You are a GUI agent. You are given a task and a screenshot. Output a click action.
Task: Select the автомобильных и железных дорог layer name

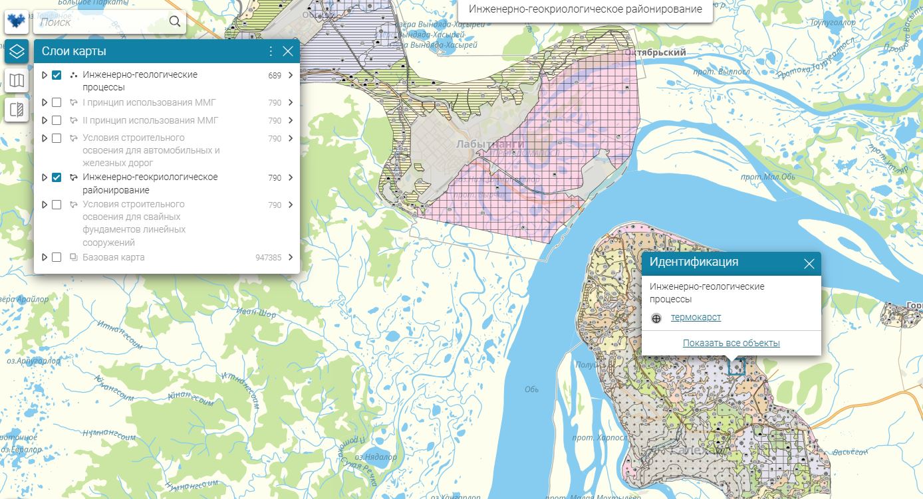click(x=151, y=150)
